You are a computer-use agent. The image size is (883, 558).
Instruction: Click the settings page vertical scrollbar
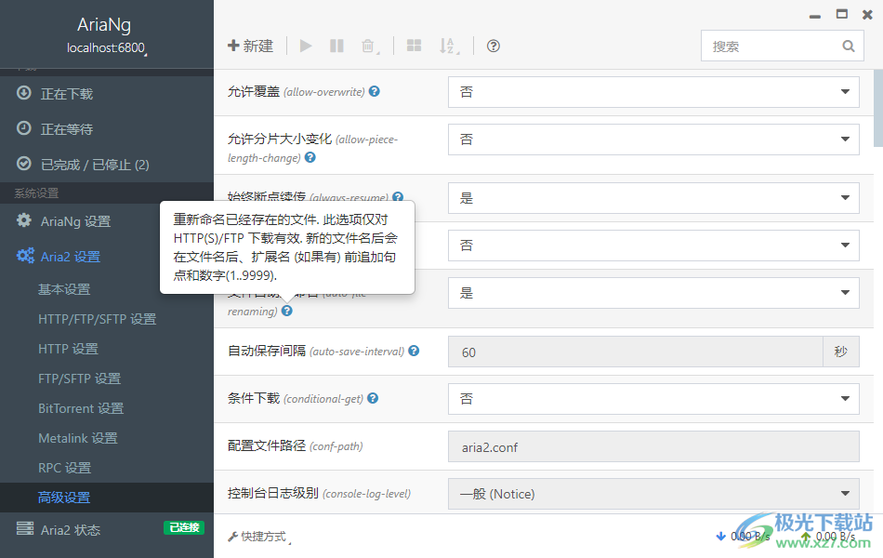coord(878,108)
